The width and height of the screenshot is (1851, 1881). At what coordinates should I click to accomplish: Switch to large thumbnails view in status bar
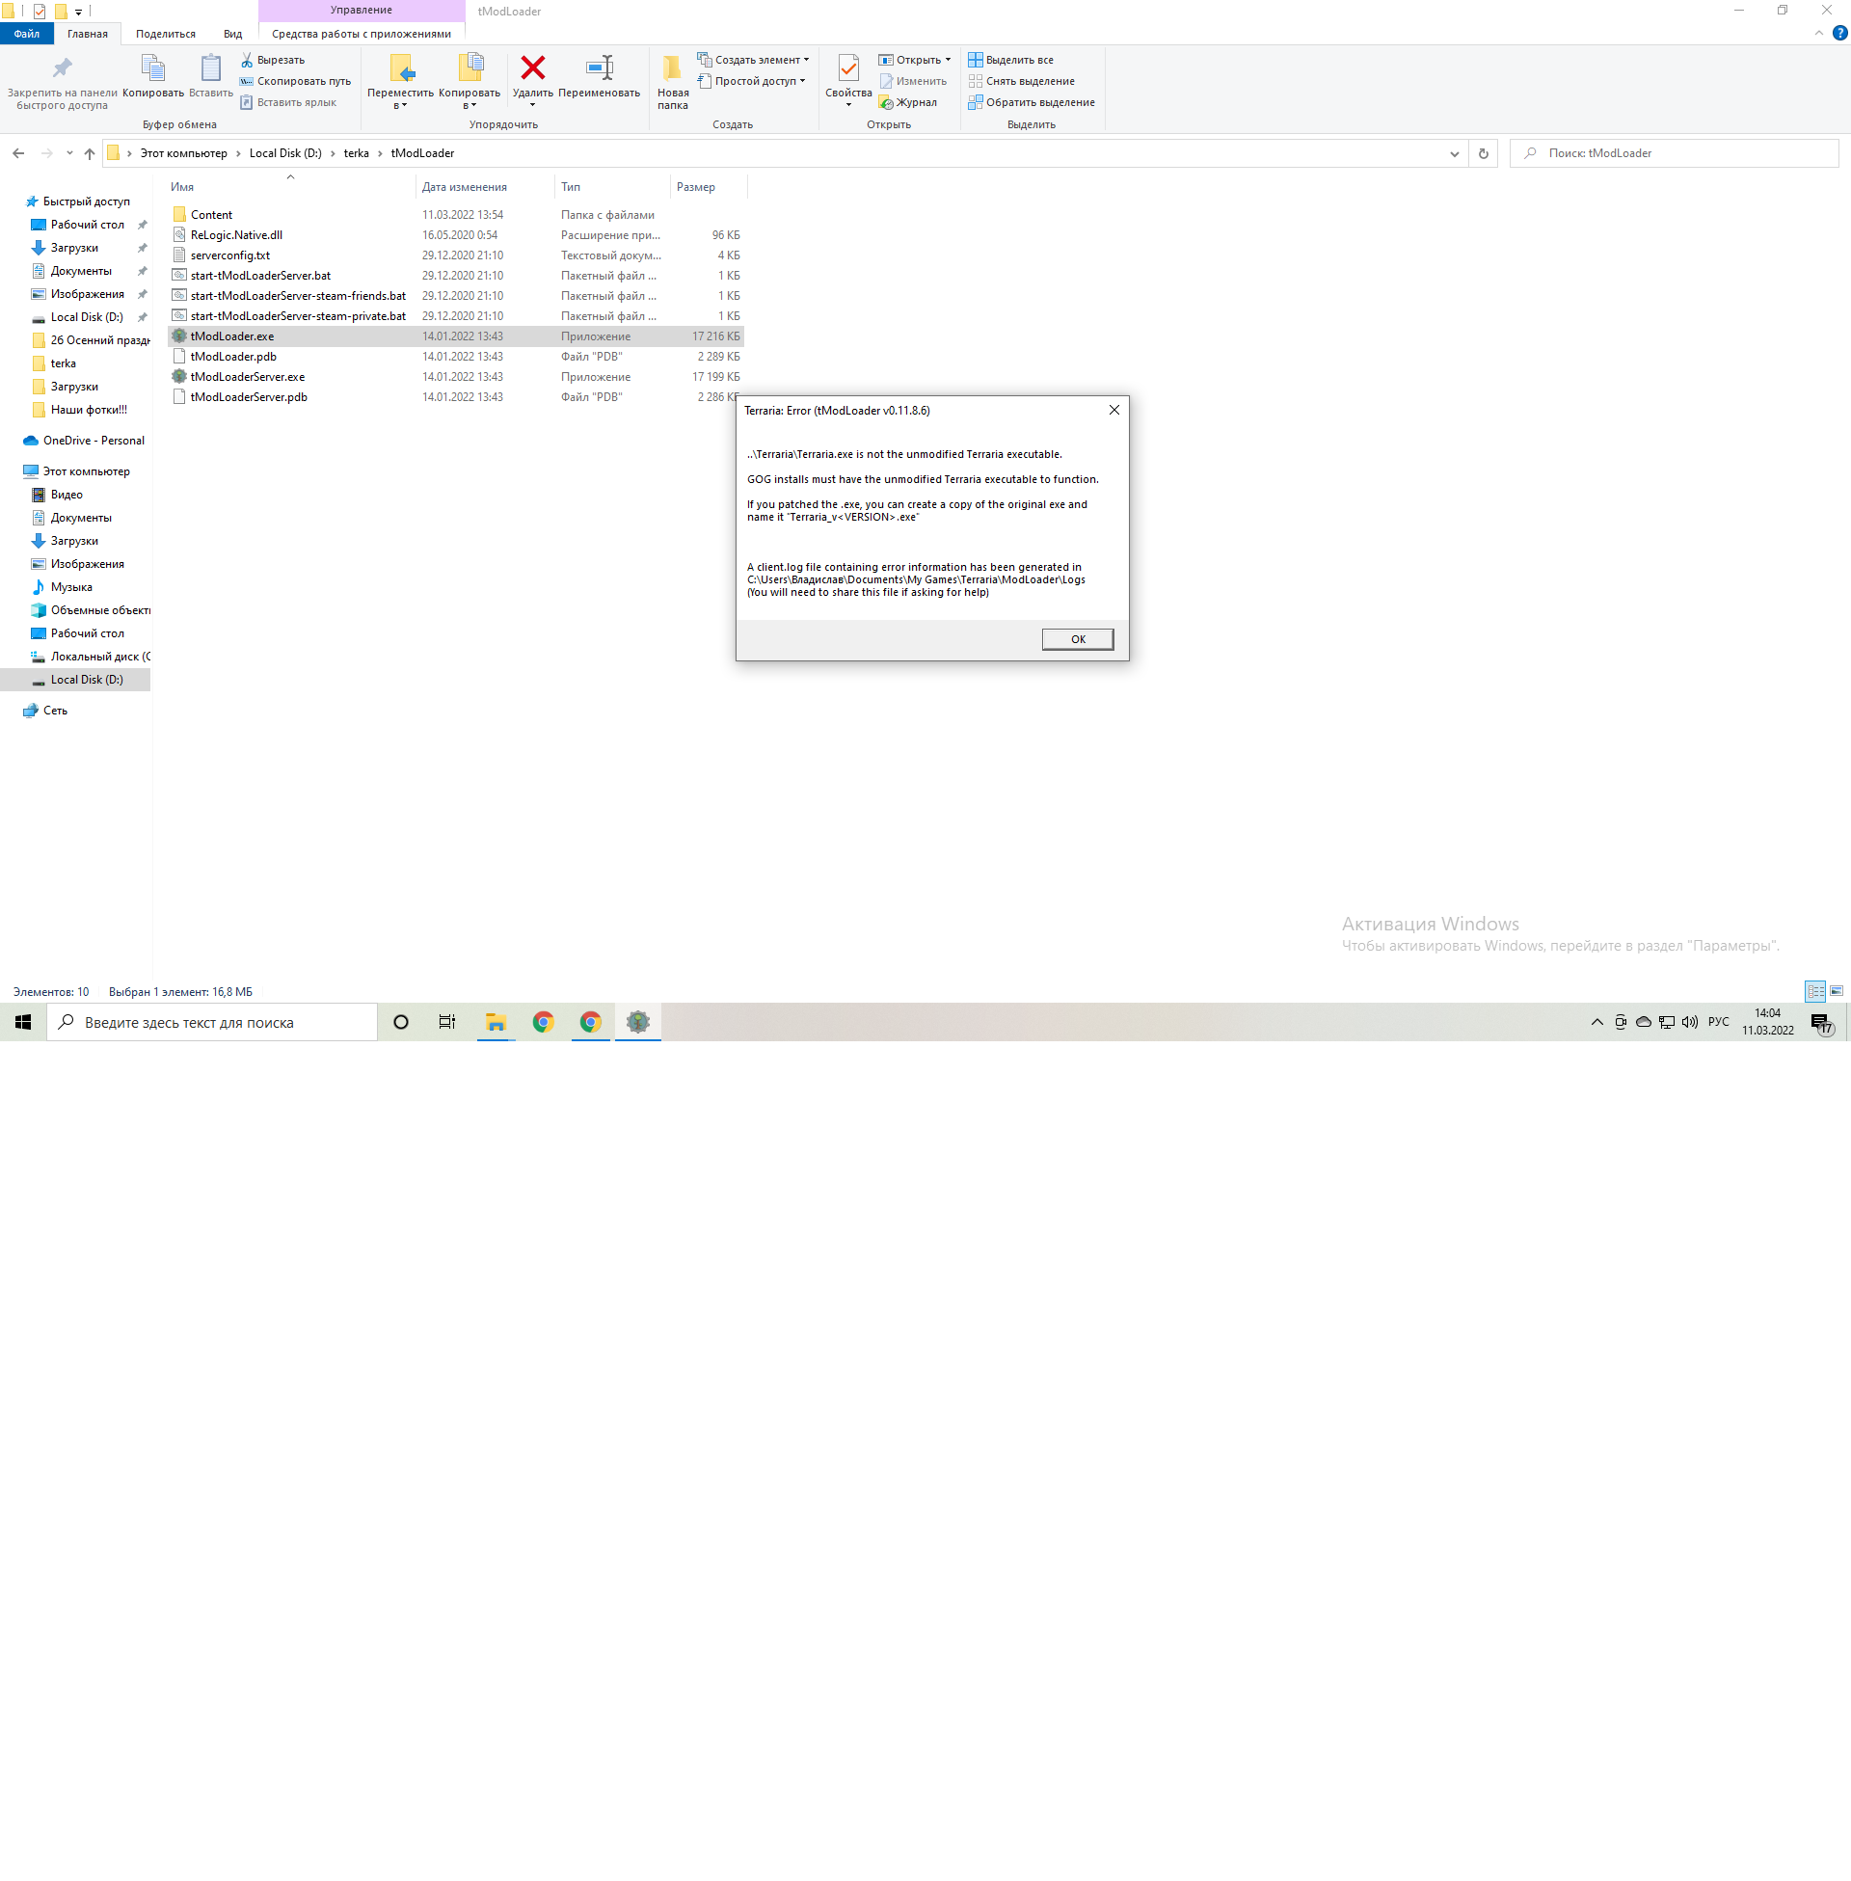(x=1837, y=990)
